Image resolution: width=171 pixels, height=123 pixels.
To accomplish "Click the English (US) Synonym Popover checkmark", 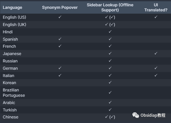I will pos(60,17).
